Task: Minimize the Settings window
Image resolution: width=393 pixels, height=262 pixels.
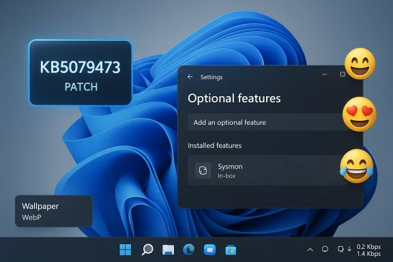Action: pos(325,74)
